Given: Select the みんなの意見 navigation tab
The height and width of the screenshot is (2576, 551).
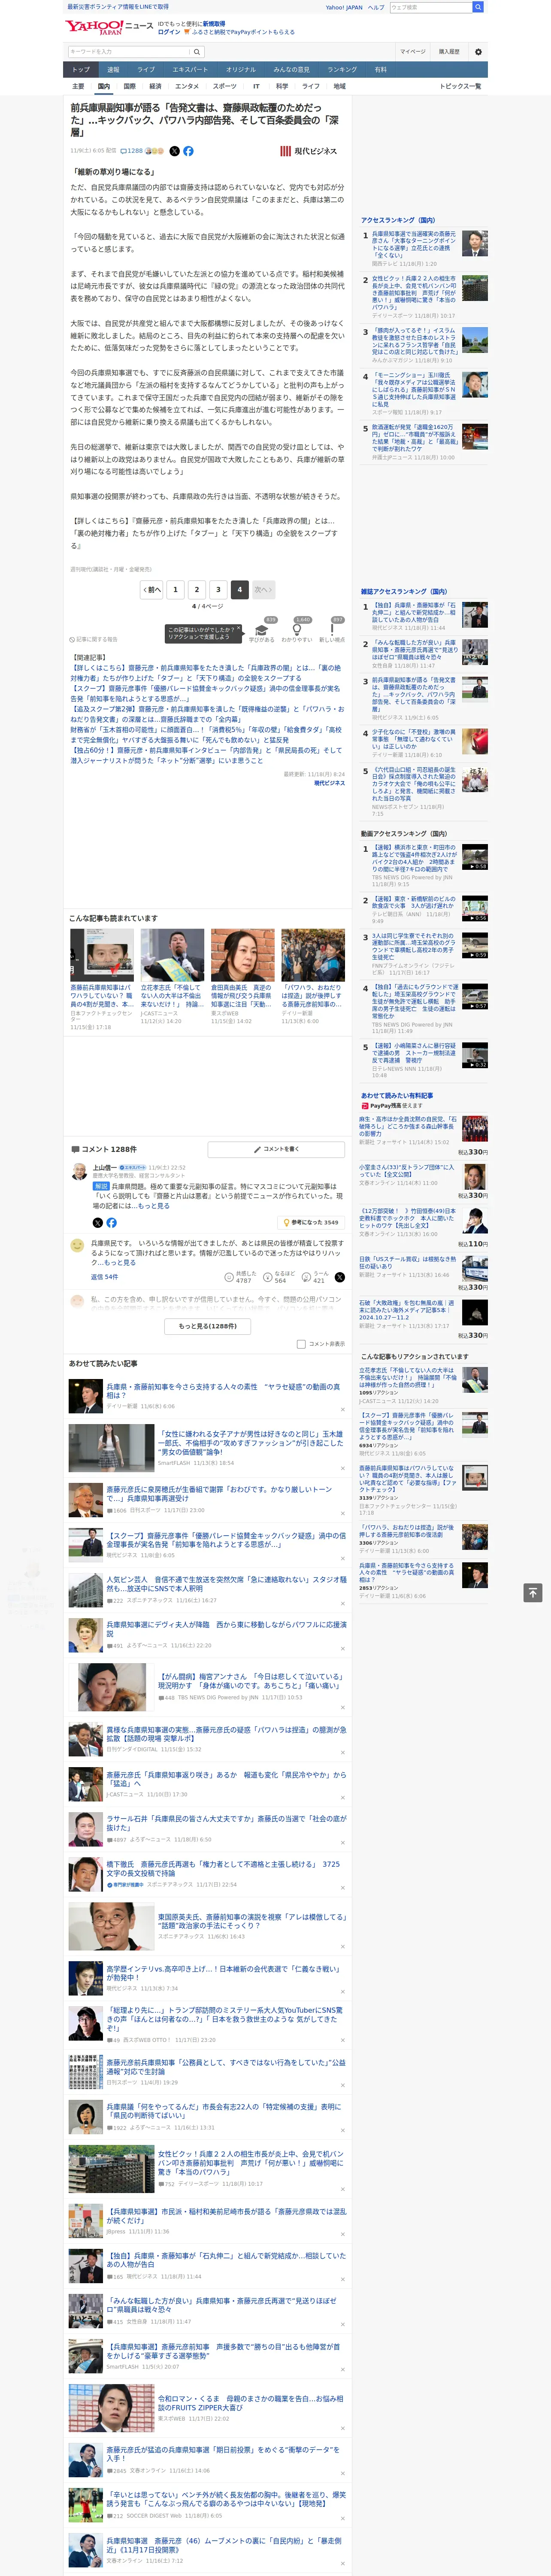Looking at the screenshot, I should [x=291, y=70].
